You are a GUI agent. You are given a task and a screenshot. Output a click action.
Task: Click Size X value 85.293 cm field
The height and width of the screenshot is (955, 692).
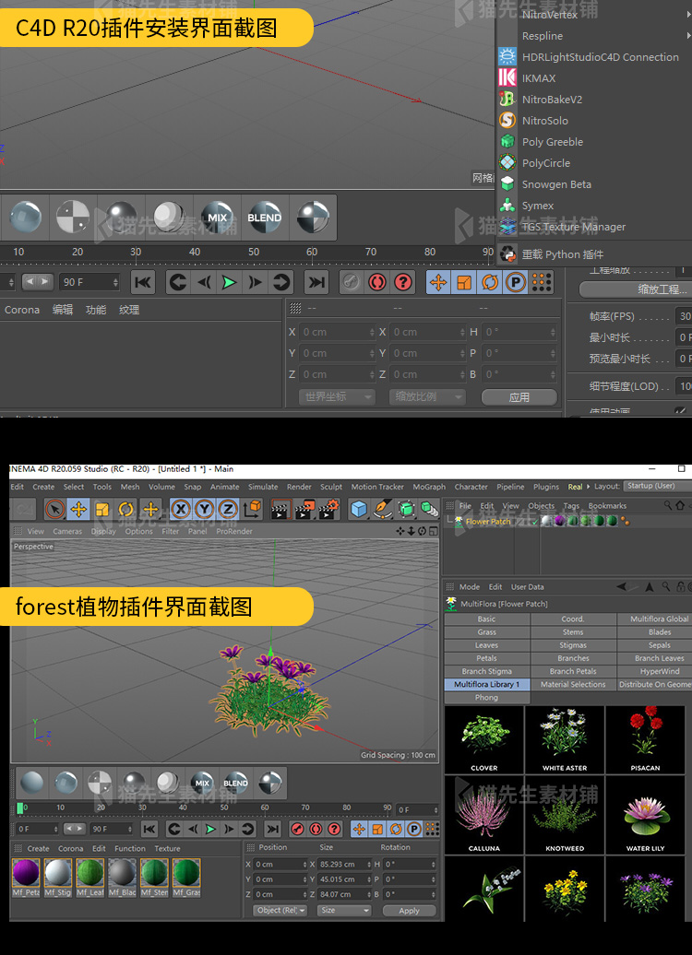(x=345, y=865)
